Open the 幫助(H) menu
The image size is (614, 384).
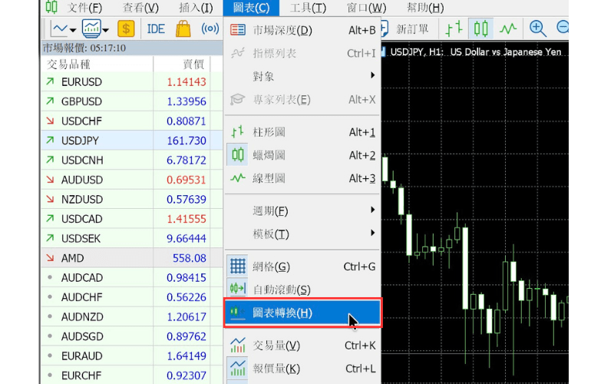pyautogui.click(x=425, y=8)
